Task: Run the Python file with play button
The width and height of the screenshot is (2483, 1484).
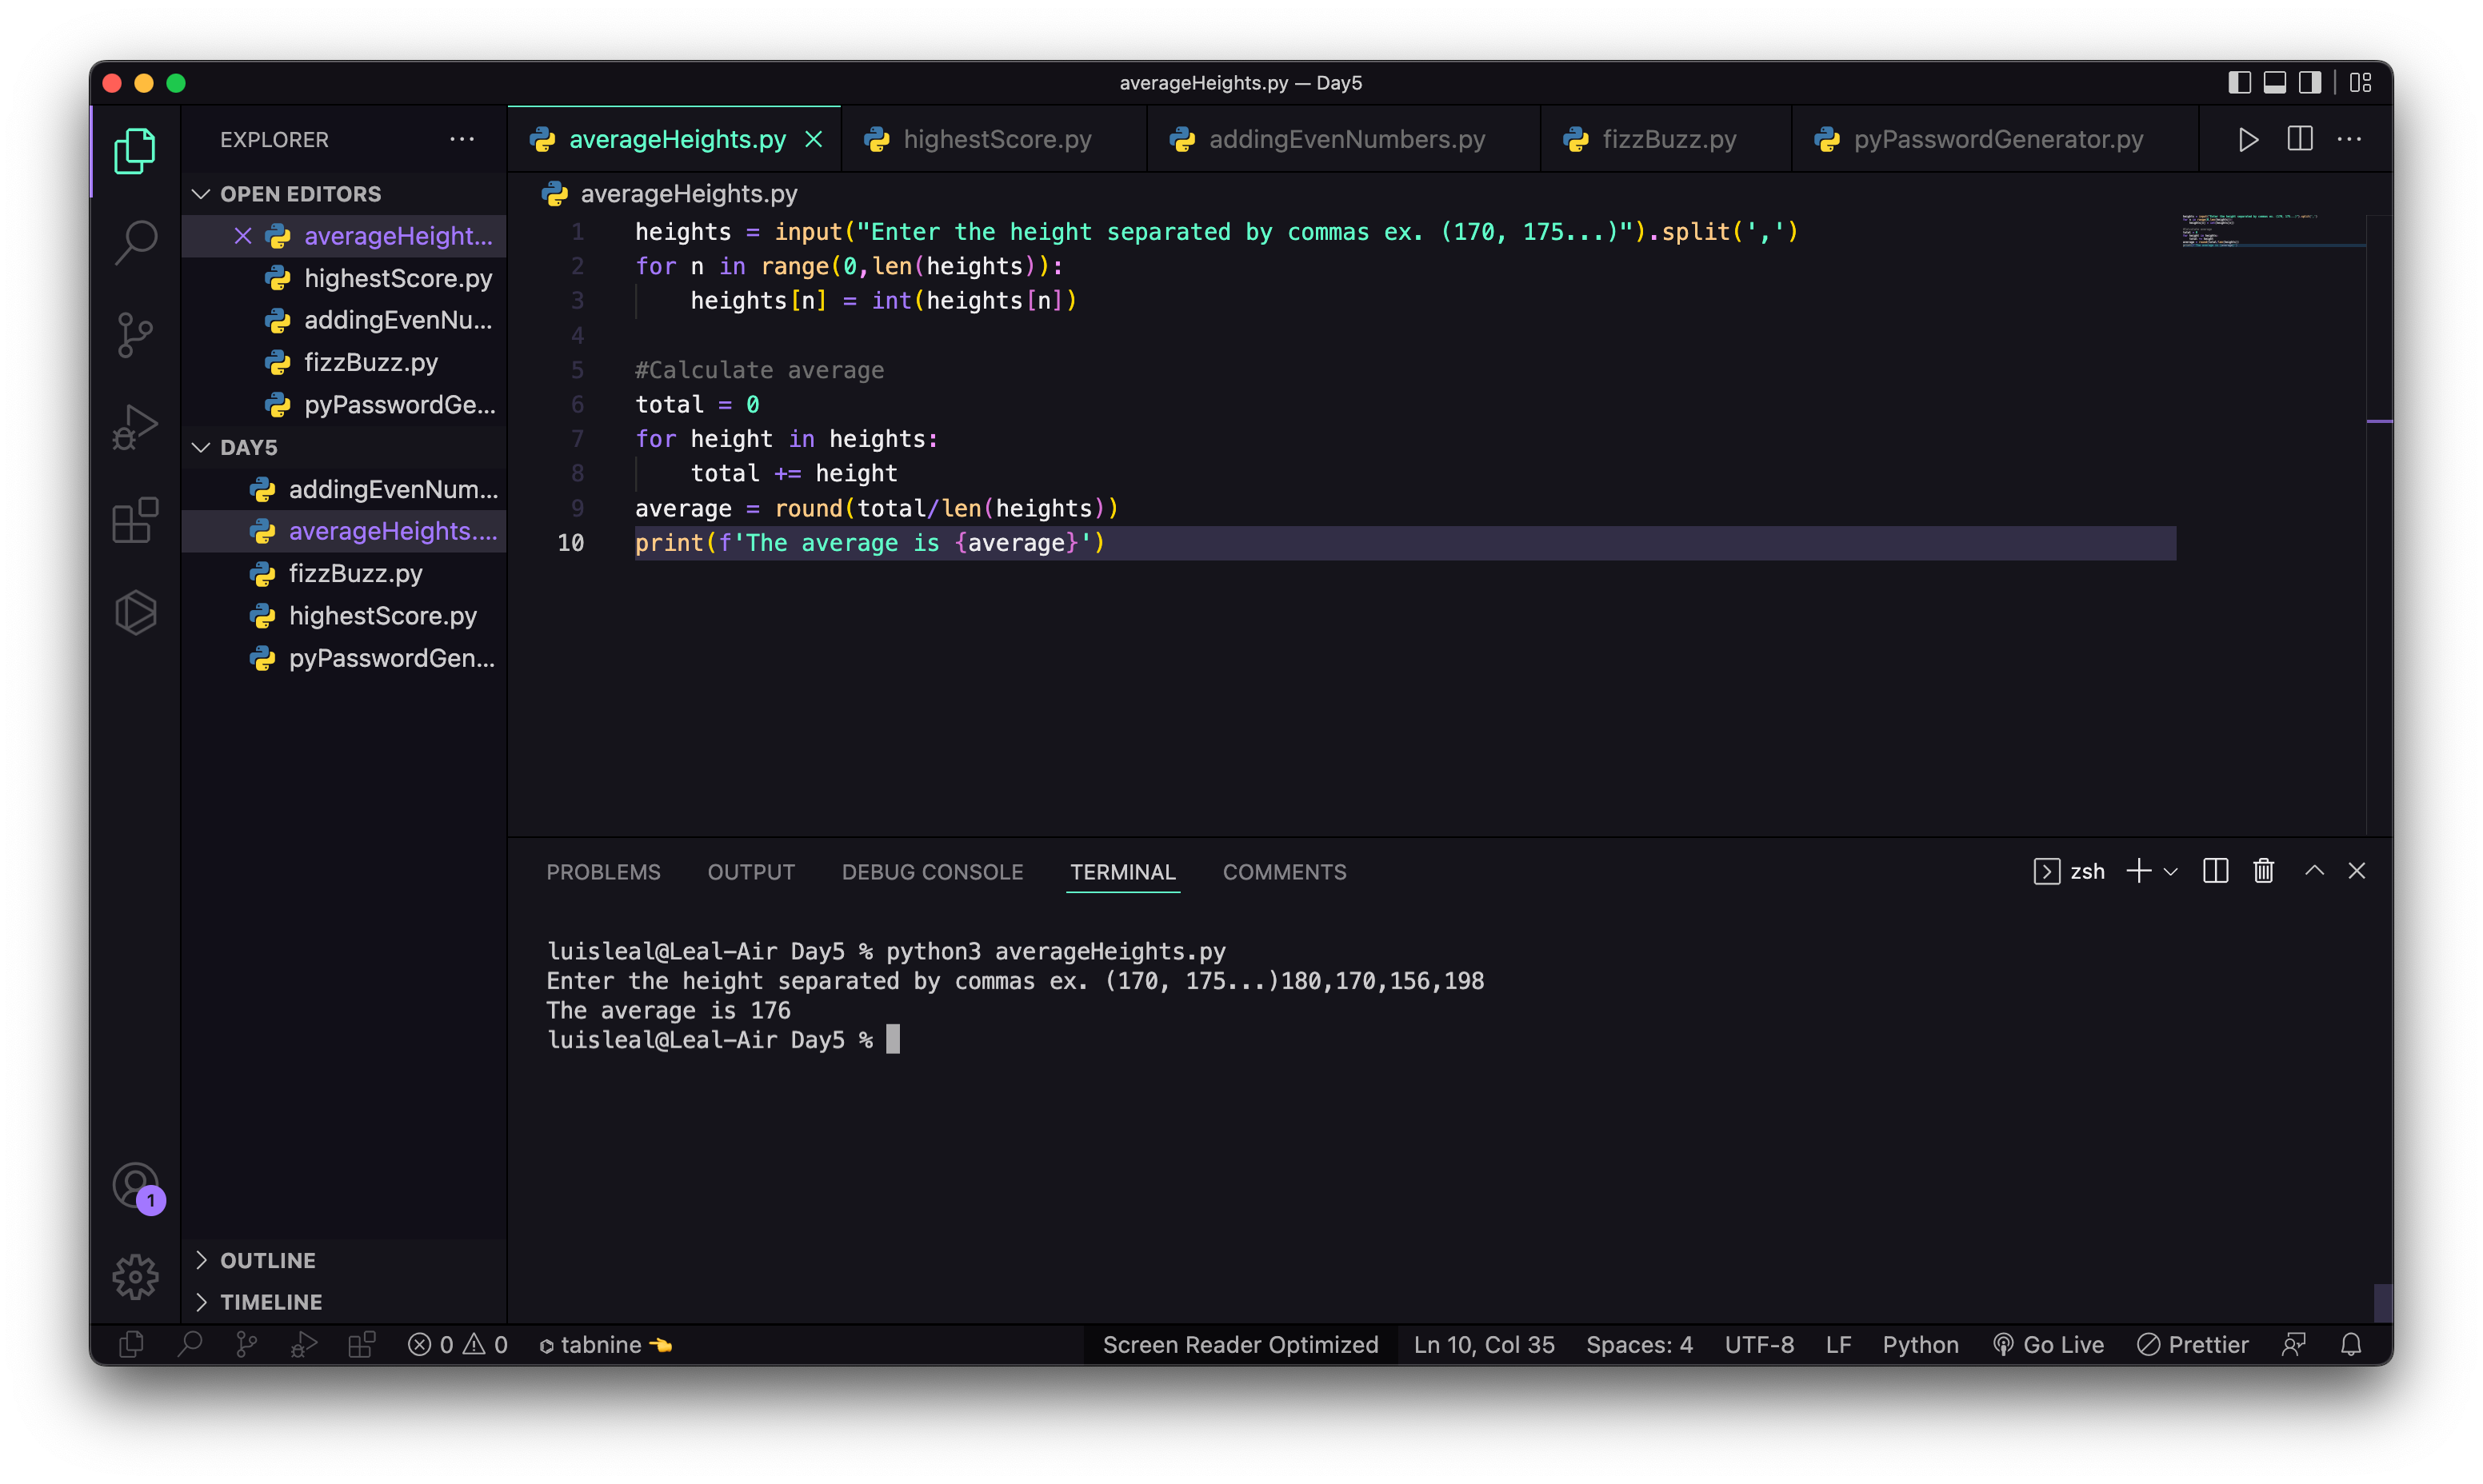Action: (2248, 139)
